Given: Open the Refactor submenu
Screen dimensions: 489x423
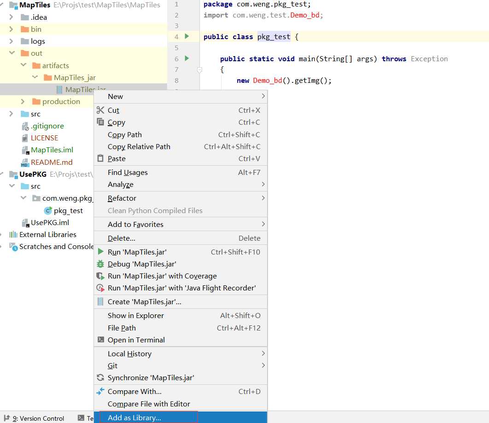Looking at the screenshot, I should point(180,198).
